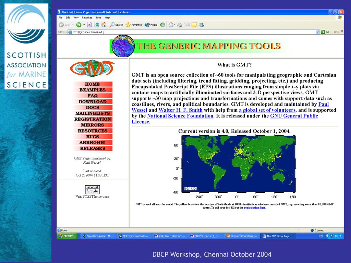Open the EXAMPLES navigation button
This screenshot has width=351, height=263.
[x=93, y=90]
